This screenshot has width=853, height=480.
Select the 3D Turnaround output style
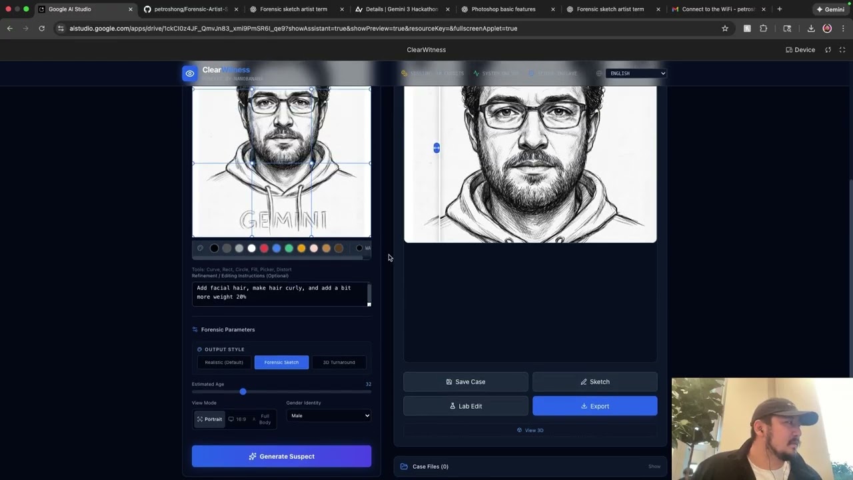pos(339,362)
